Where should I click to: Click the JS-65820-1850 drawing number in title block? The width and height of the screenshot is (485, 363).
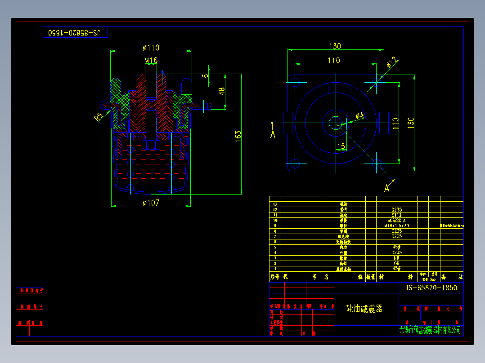[431, 288]
